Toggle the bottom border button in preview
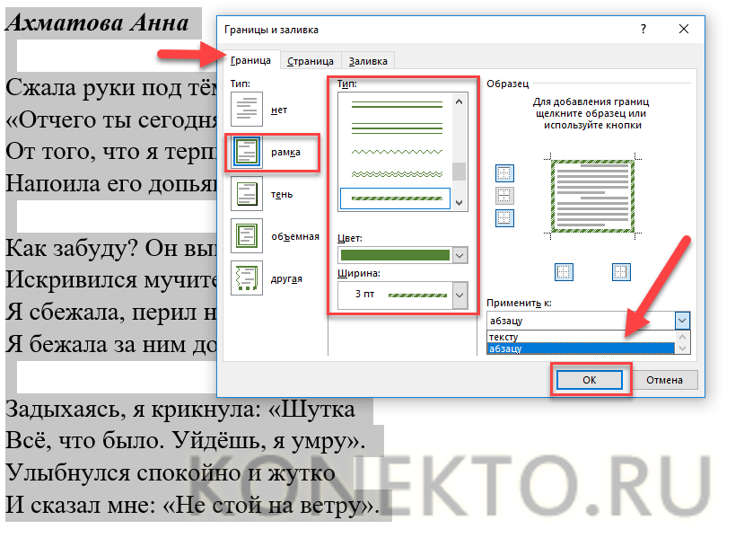The height and width of the screenshot is (538, 744). coord(504,217)
